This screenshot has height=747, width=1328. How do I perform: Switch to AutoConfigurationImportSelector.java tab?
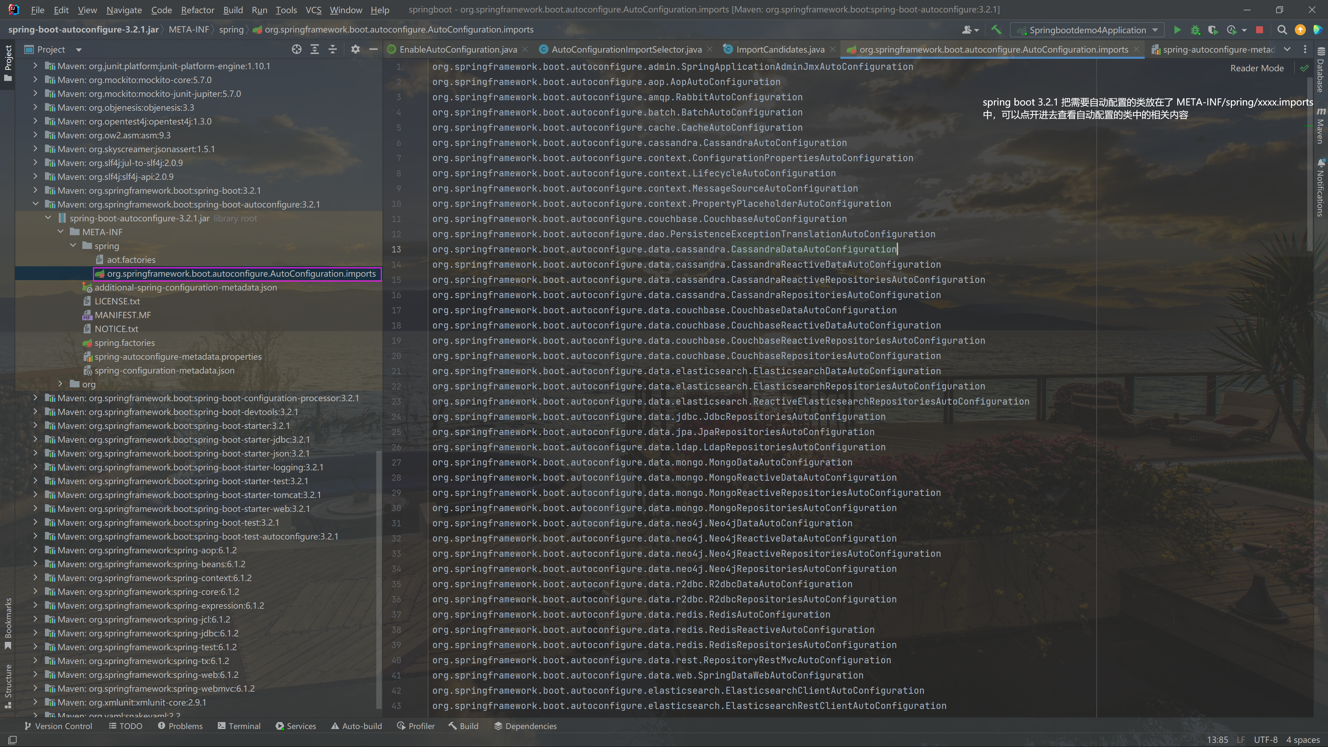[x=626, y=49]
